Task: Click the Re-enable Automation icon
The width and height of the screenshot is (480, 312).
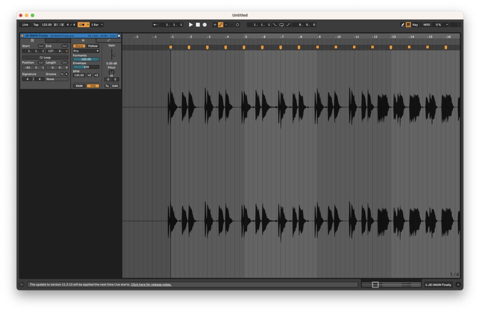Action: point(226,25)
